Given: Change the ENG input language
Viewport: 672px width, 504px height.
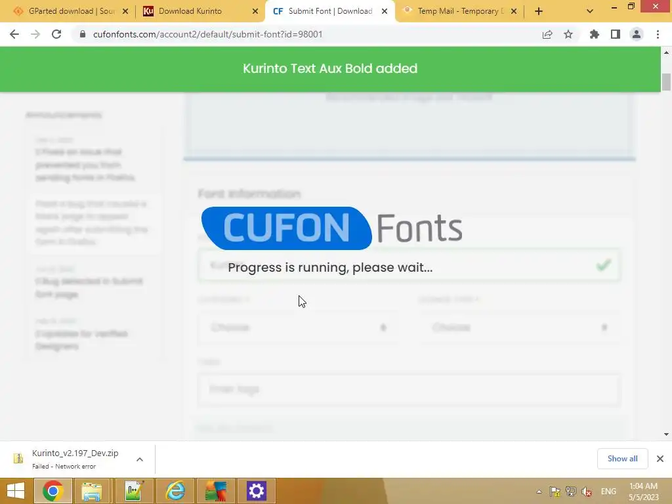Looking at the screenshot, I should (x=608, y=492).
